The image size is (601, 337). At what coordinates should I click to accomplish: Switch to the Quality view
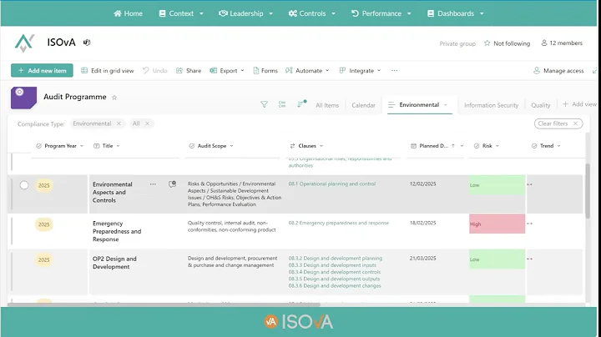[x=540, y=105]
